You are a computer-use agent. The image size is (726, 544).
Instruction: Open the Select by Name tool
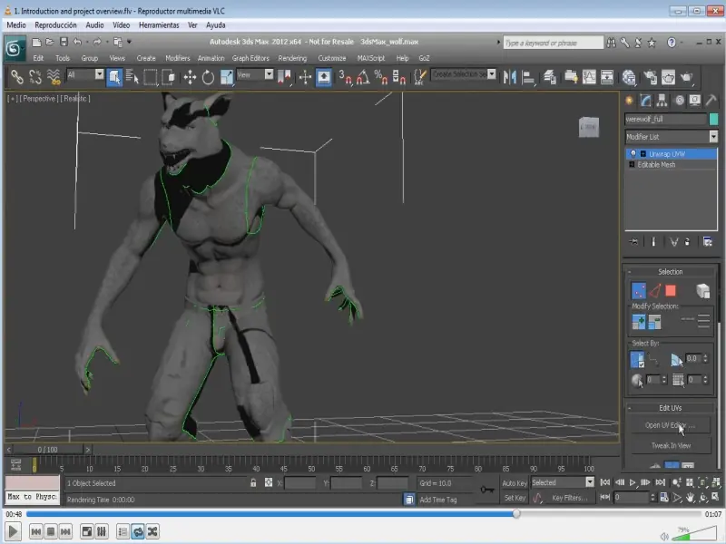pyautogui.click(x=132, y=77)
